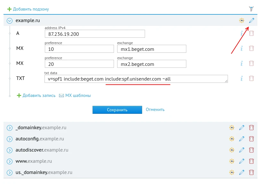Viewport: 267px width, 189px height.
Task: Delete the _domainkey.example.ru subzone
Action: [x=251, y=128]
